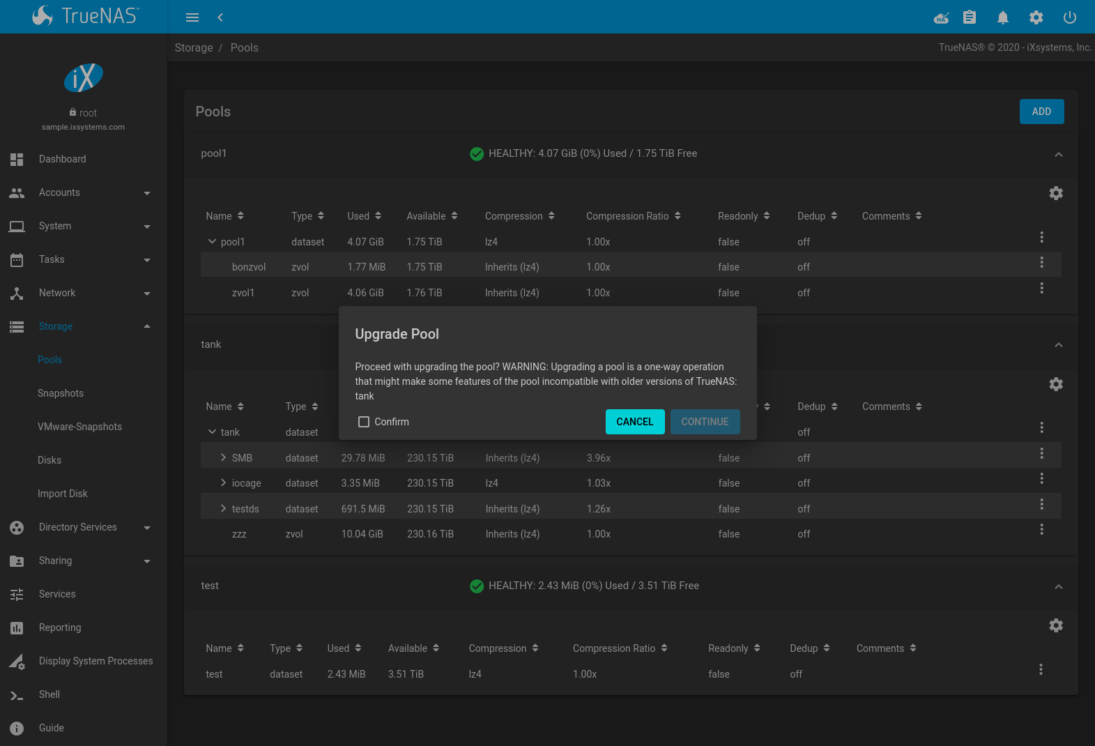Click CANCEL in Upgrade Pool dialog
This screenshot has width=1095, height=746.
click(x=635, y=422)
